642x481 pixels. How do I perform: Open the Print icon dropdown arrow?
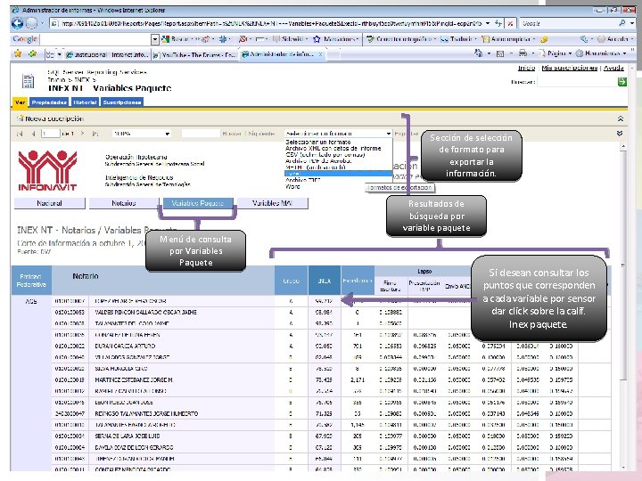[532, 53]
